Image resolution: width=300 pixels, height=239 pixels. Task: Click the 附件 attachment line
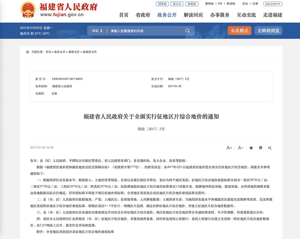click(x=75, y=232)
